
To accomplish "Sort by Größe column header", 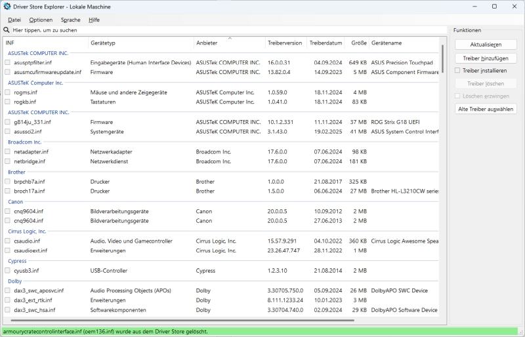I will pyautogui.click(x=357, y=43).
